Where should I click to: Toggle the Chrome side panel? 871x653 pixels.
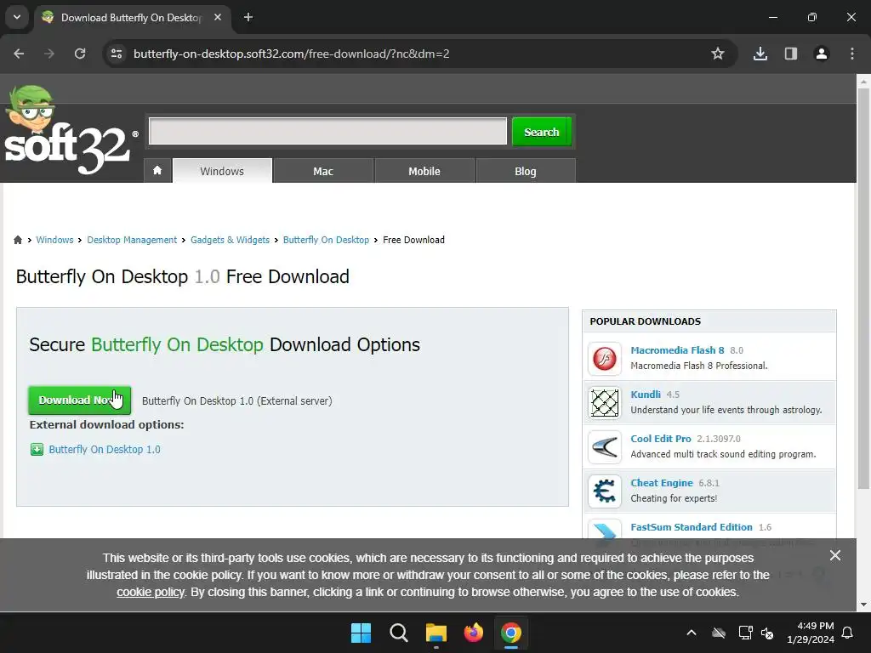click(x=790, y=54)
